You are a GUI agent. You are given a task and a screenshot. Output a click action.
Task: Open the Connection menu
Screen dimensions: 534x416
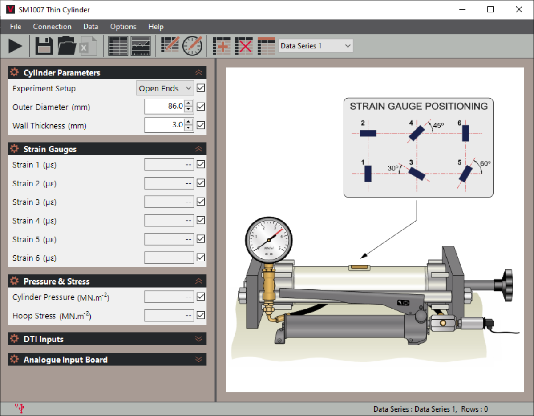pos(52,27)
